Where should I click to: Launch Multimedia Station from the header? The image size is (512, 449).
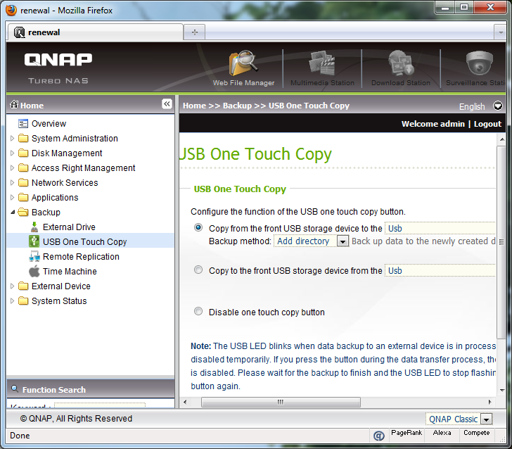click(322, 65)
